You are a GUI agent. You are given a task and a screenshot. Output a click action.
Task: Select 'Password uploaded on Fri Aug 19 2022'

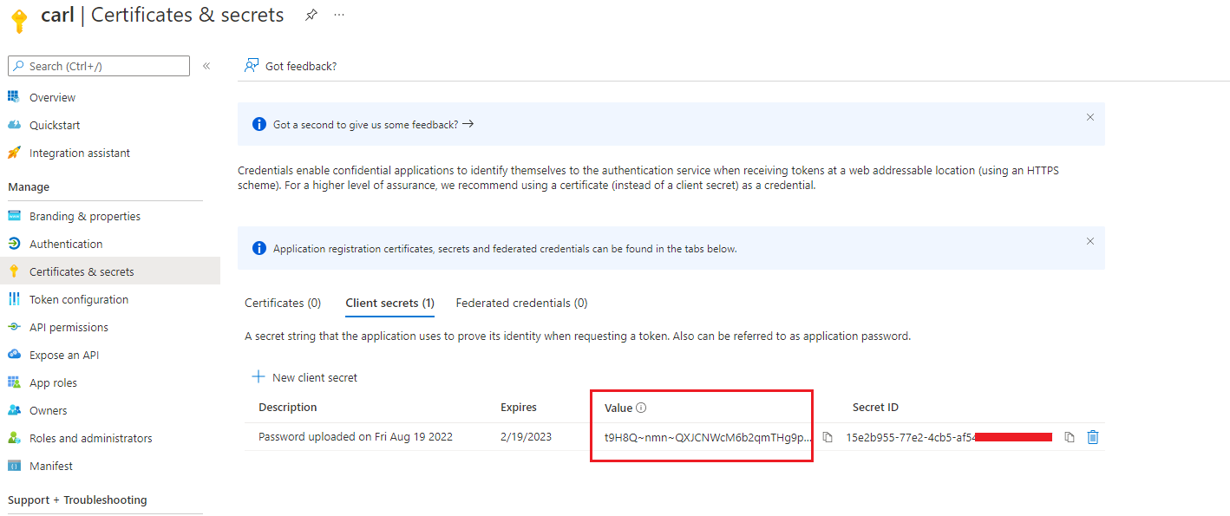click(356, 436)
